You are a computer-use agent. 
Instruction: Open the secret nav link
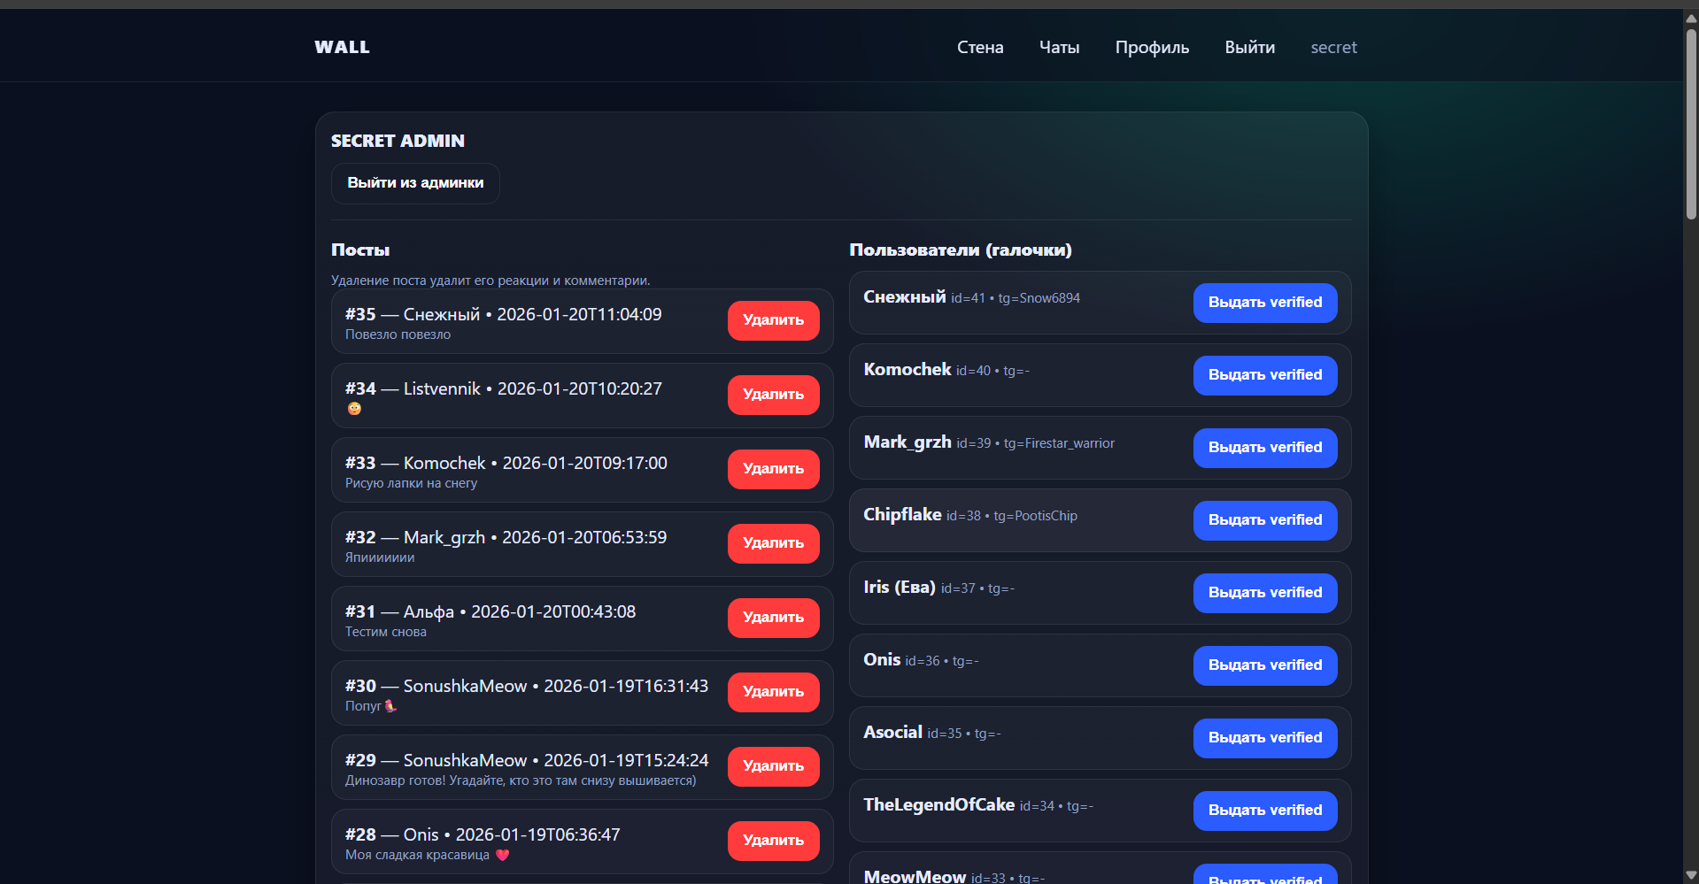coord(1333,48)
